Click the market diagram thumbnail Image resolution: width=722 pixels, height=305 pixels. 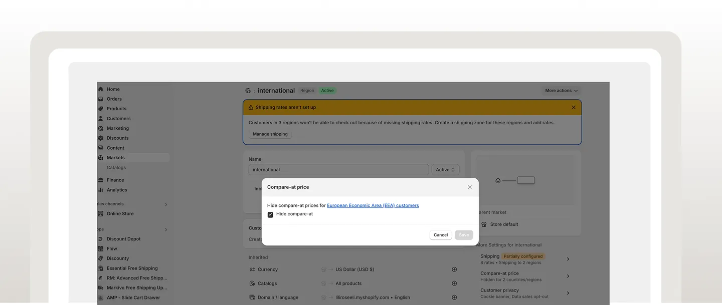[525, 180]
